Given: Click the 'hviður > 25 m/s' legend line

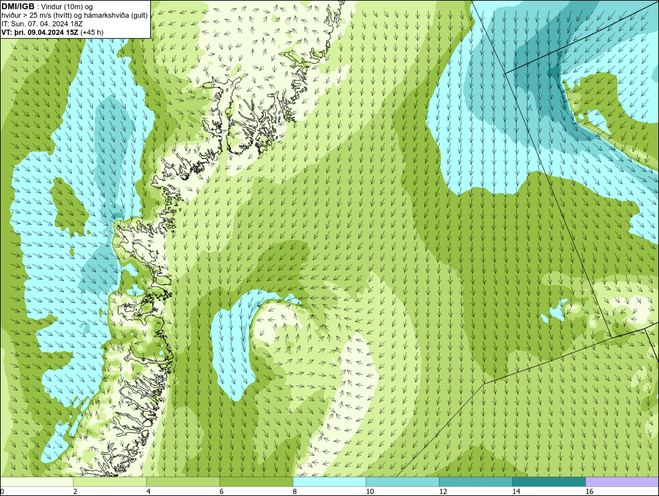Looking at the screenshot, I should coord(74,15).
